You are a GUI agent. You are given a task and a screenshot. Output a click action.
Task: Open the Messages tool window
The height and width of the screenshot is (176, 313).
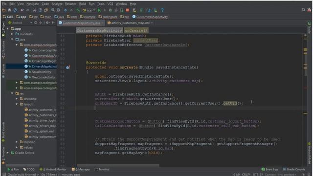click(x=81, y=170)
